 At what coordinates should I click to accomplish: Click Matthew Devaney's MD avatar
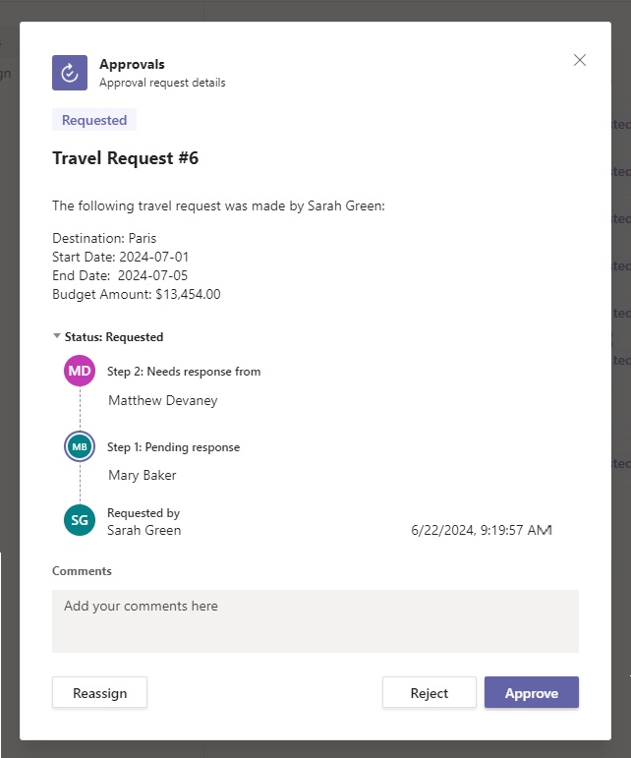coord(79,372)
